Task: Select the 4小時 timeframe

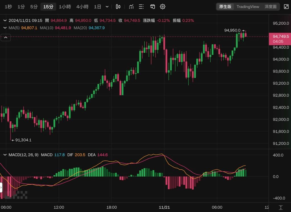Action: click(x=82, y=7)
